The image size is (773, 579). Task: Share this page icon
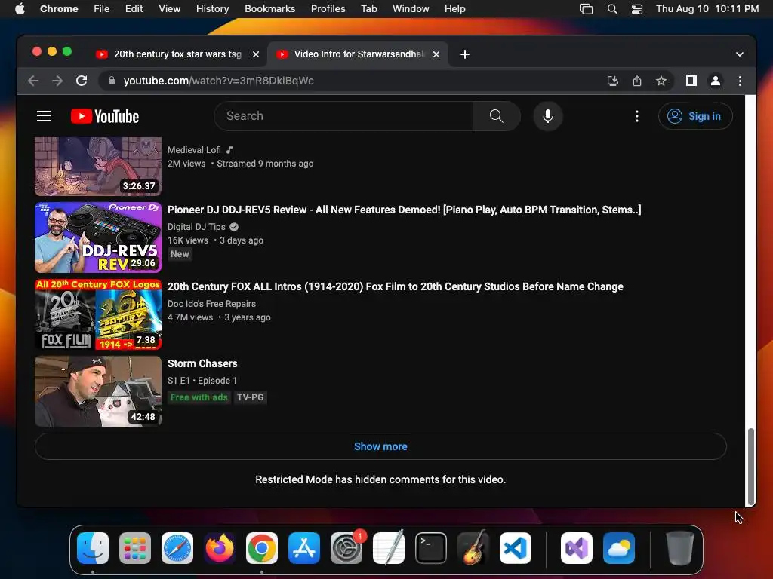(637, 81)
